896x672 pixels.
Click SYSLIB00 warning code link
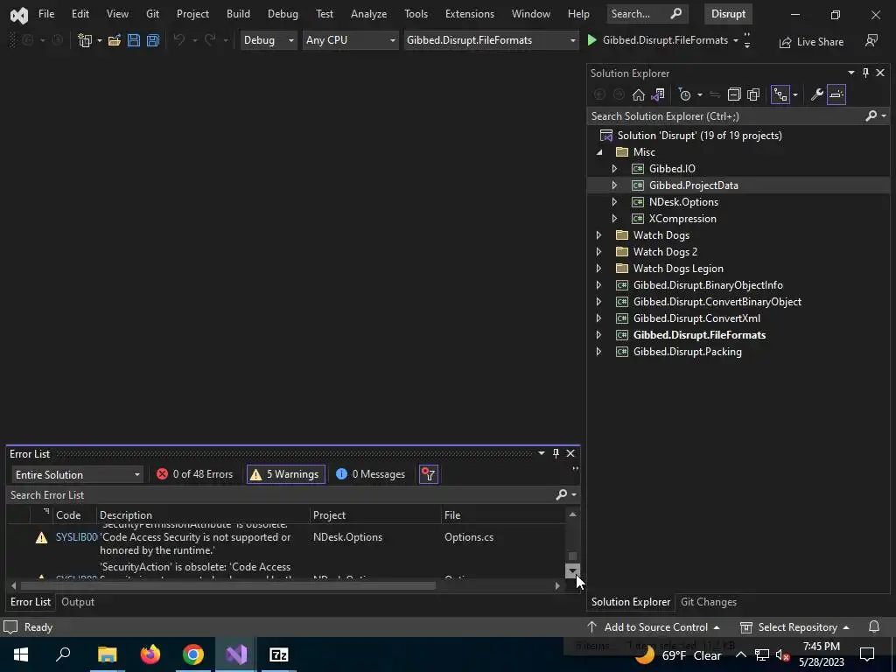(x=77, y=537)
